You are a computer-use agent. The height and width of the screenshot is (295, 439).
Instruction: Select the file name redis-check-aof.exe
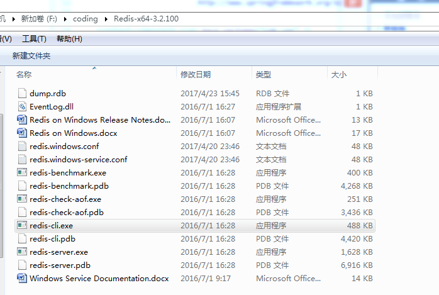[65, 199]
